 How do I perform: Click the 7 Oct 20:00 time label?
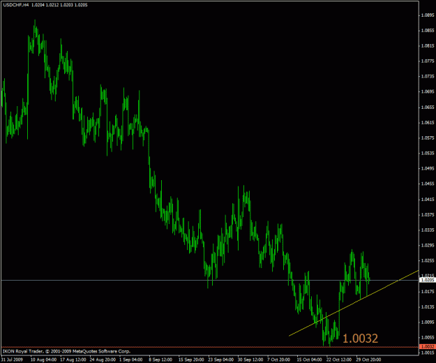coord(278,360)
